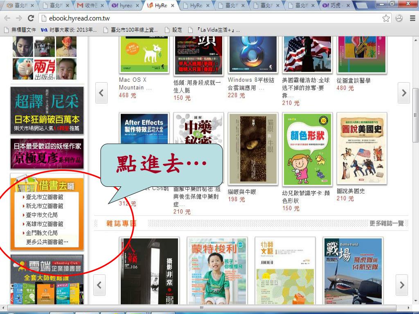Open the 雲端企業讀書會 banner
Screen dimensions: 419x314
point(47,279)
